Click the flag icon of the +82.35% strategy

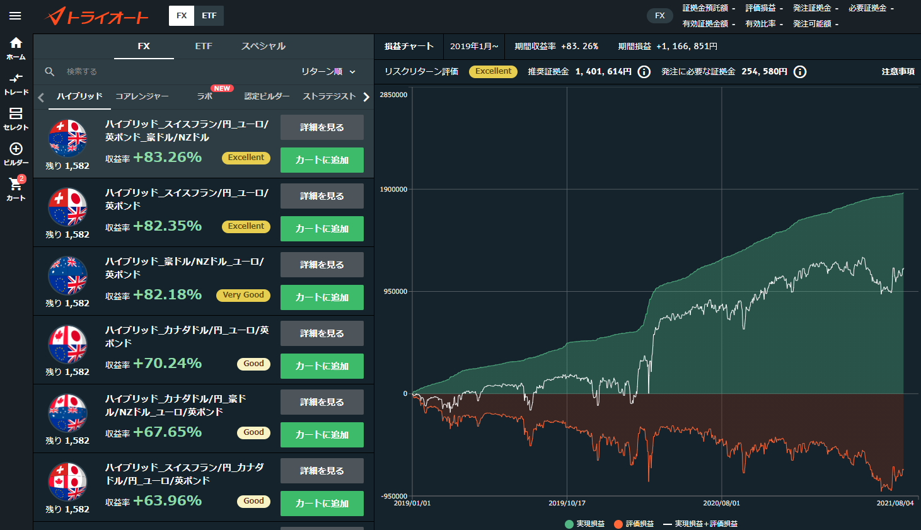coord(67,207)
